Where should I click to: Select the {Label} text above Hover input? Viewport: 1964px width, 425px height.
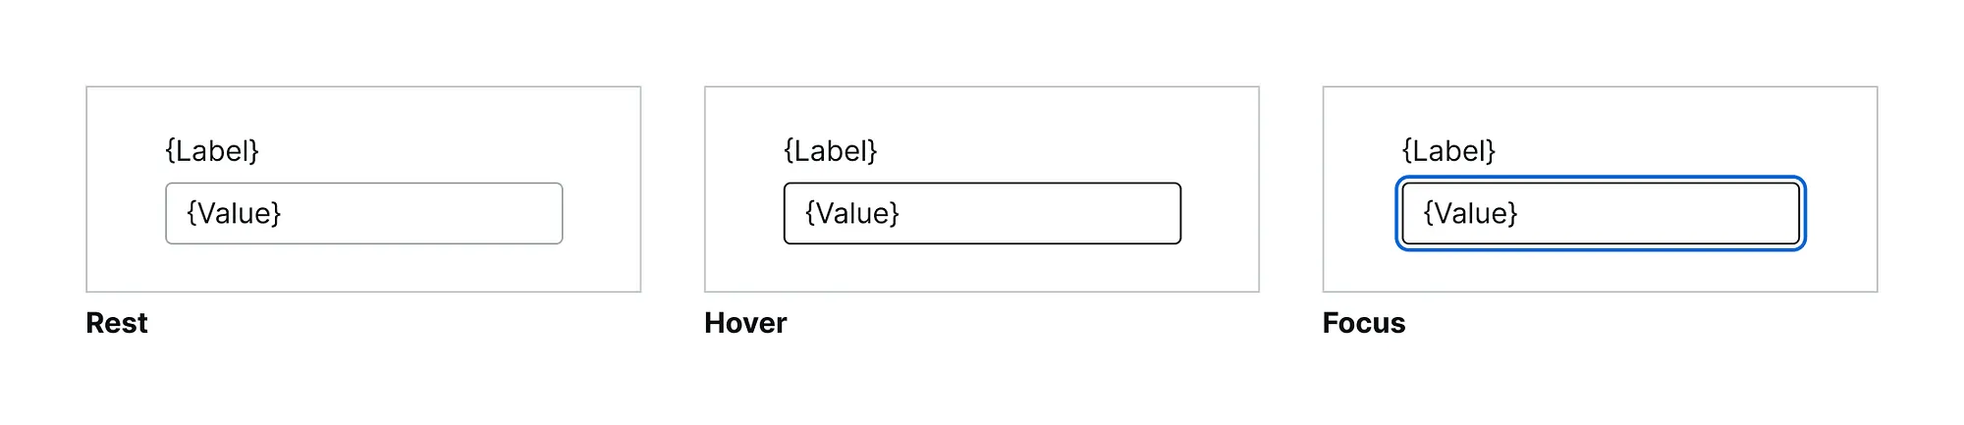831,150
